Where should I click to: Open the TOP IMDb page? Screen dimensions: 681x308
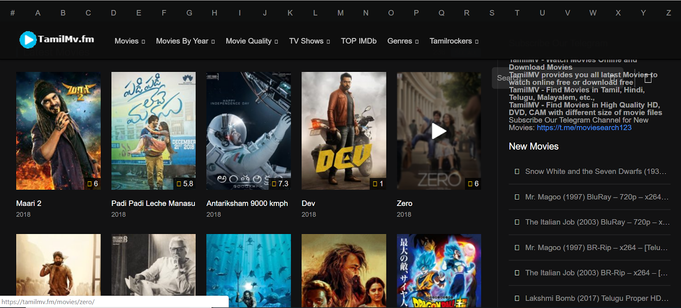[x=359, y=41]
